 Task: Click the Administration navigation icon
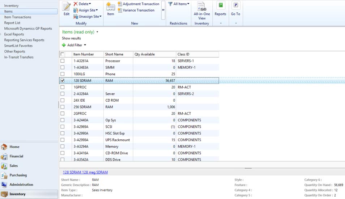4,185
